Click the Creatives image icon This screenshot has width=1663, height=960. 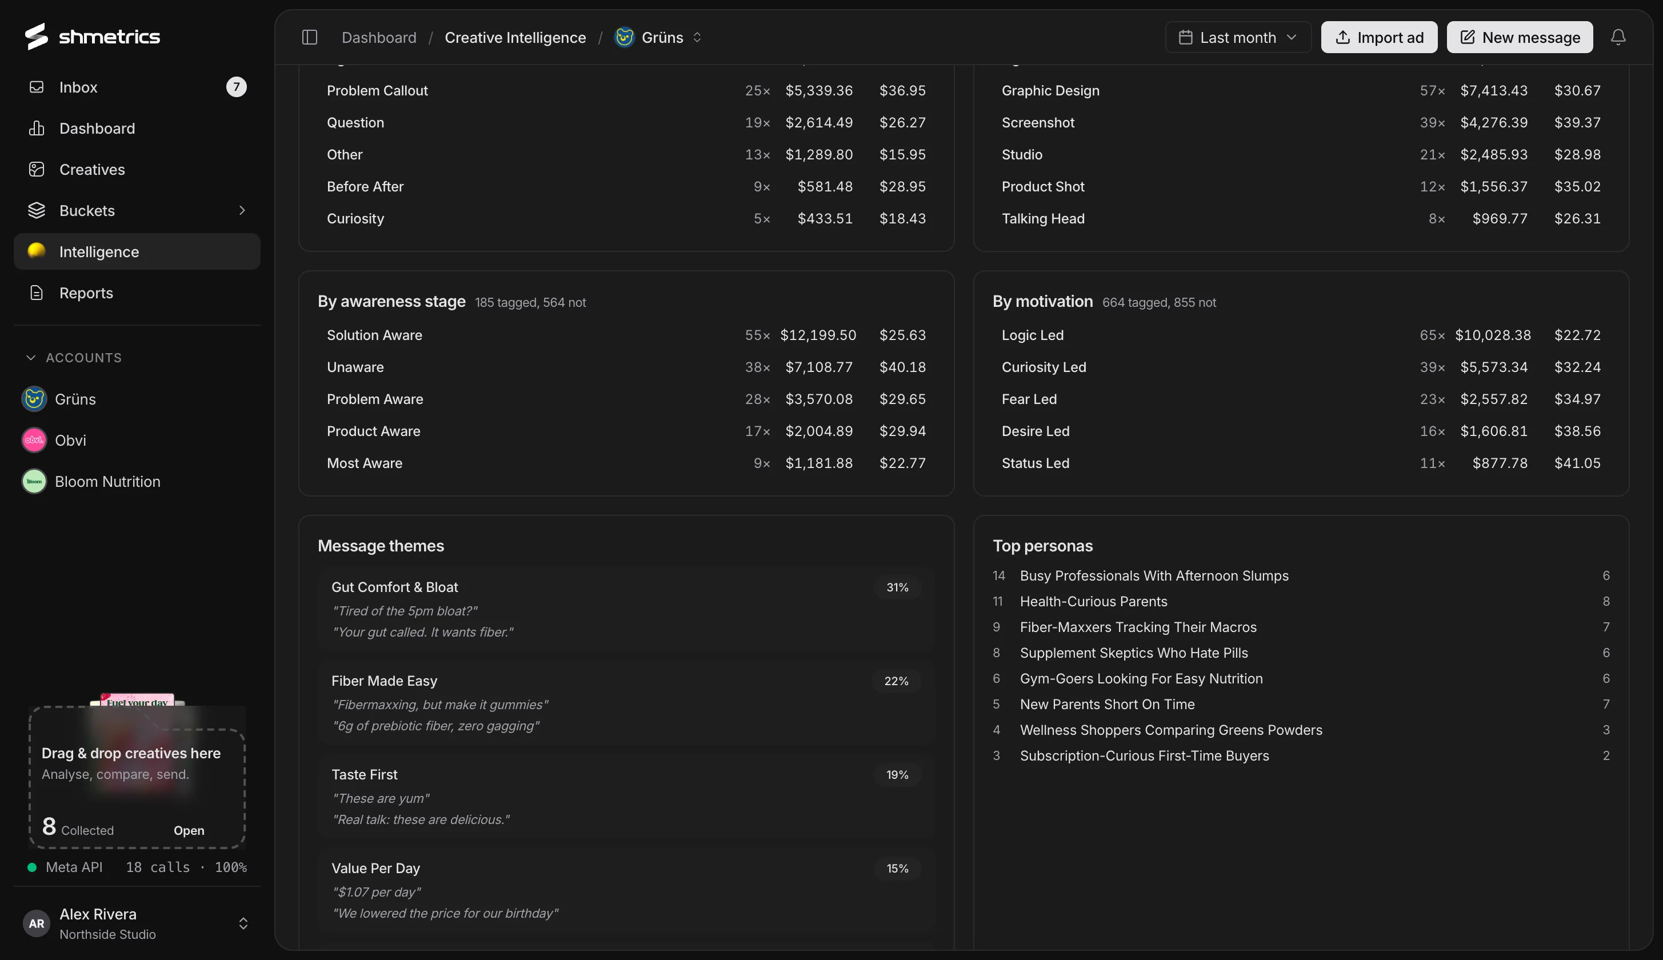tap(37, 170)
